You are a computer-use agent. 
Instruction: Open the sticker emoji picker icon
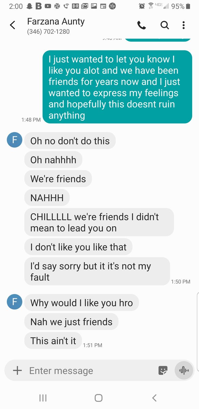(163, 370)
